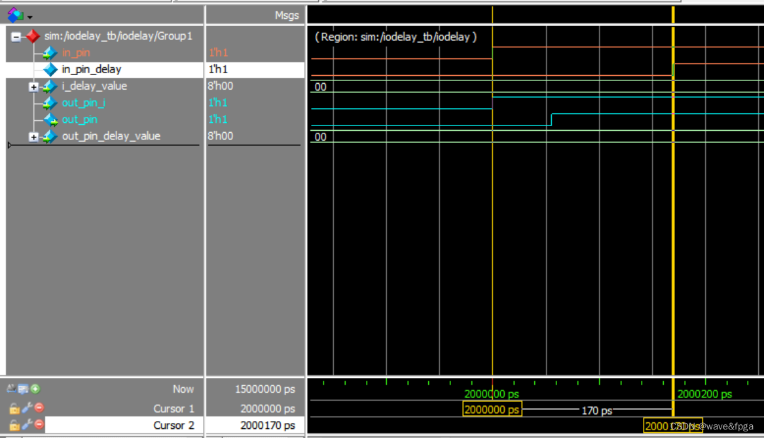Select the in_pin_delay signal row

pos(104,69)
